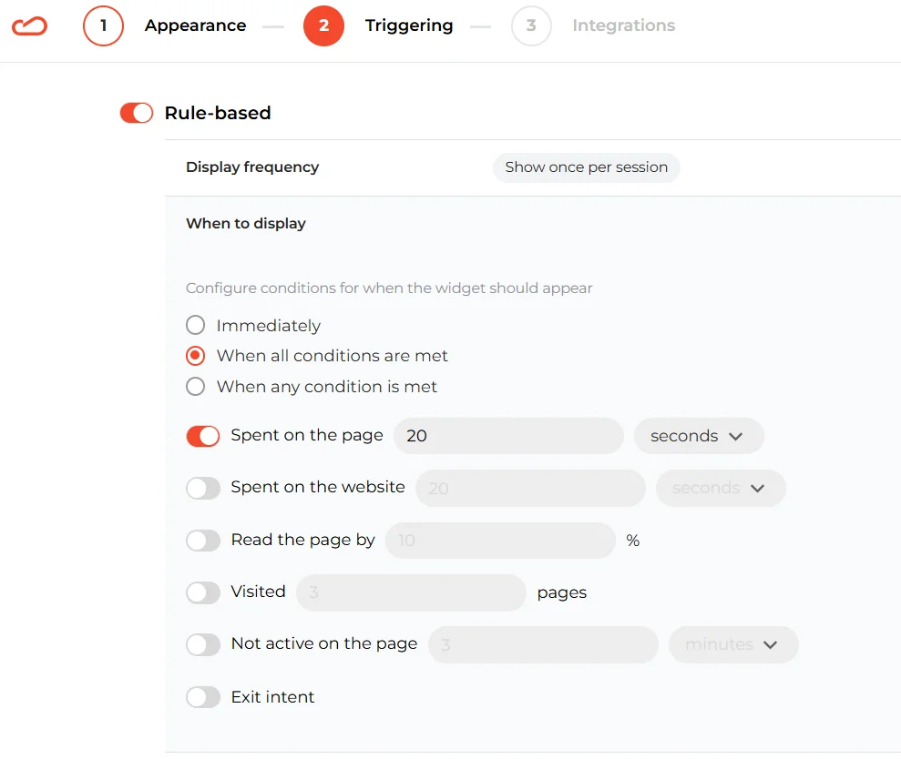This screenshot has width=901, height=759.
Task: Expand seconds dropdown for Spent on website
Action: 720,488
